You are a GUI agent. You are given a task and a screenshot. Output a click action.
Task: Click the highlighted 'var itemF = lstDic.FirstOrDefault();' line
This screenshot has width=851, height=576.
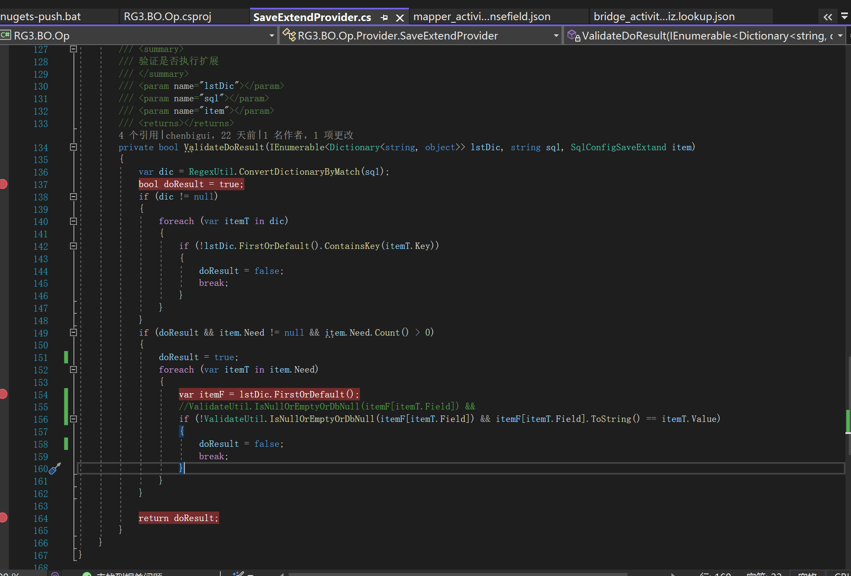click(x=269, y=394)
